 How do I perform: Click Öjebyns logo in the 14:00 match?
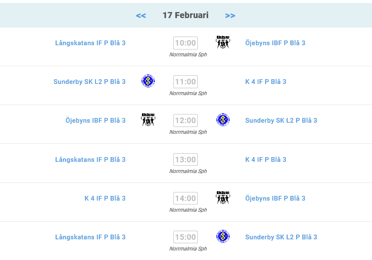click(x=223, y=198)
